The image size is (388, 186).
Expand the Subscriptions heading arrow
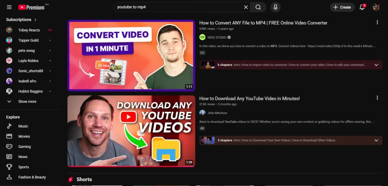click(35, 20)
